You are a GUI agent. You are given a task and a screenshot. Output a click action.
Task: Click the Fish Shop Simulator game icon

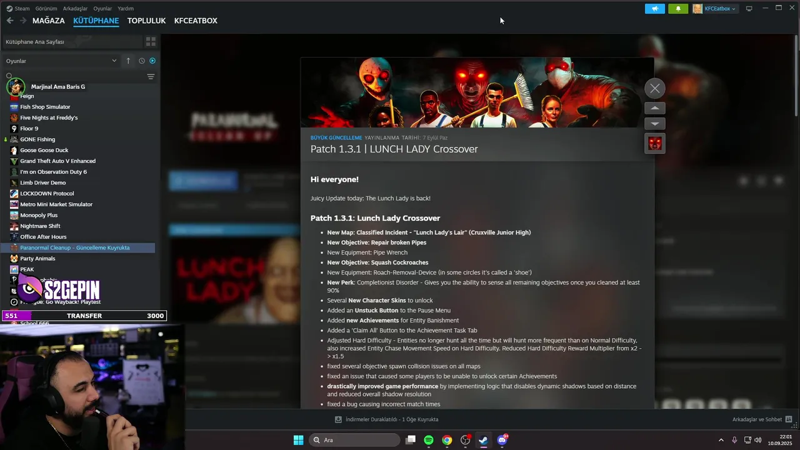click(14, 107)
